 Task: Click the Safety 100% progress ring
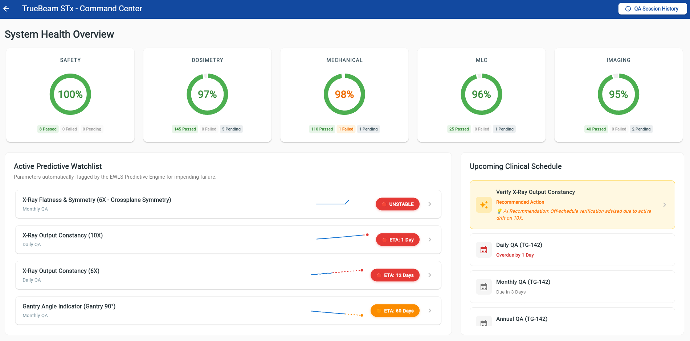tap(70, 94)
